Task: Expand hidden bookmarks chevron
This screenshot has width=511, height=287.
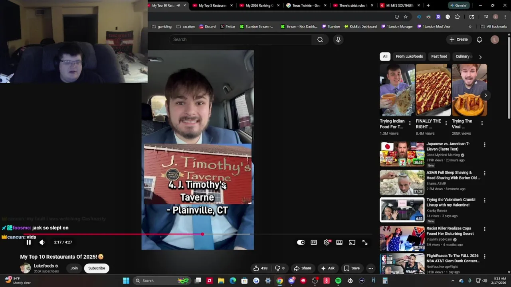Action: [470, 27]
